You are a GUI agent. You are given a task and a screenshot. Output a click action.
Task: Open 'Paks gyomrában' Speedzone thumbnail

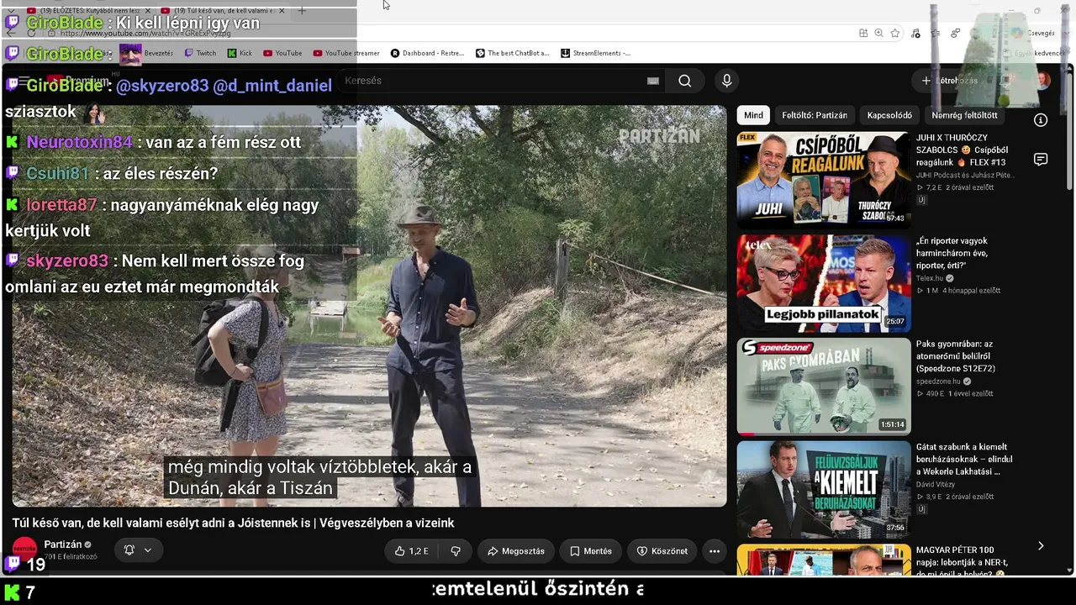[x=824, y=387]
